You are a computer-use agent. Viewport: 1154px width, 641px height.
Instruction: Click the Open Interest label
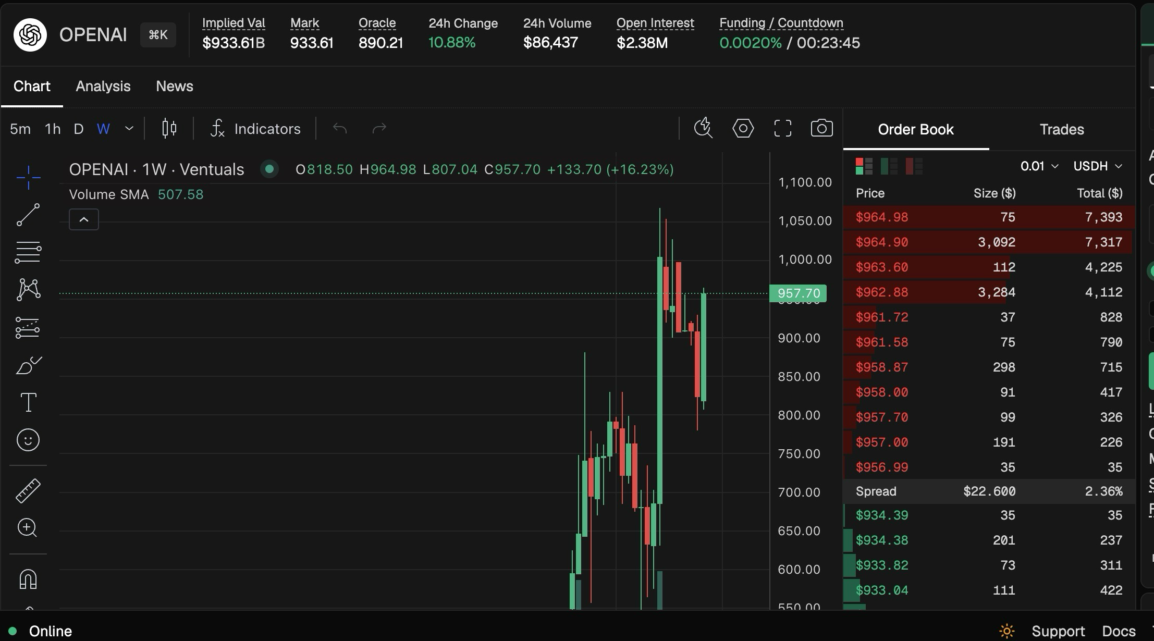point(655,23)
